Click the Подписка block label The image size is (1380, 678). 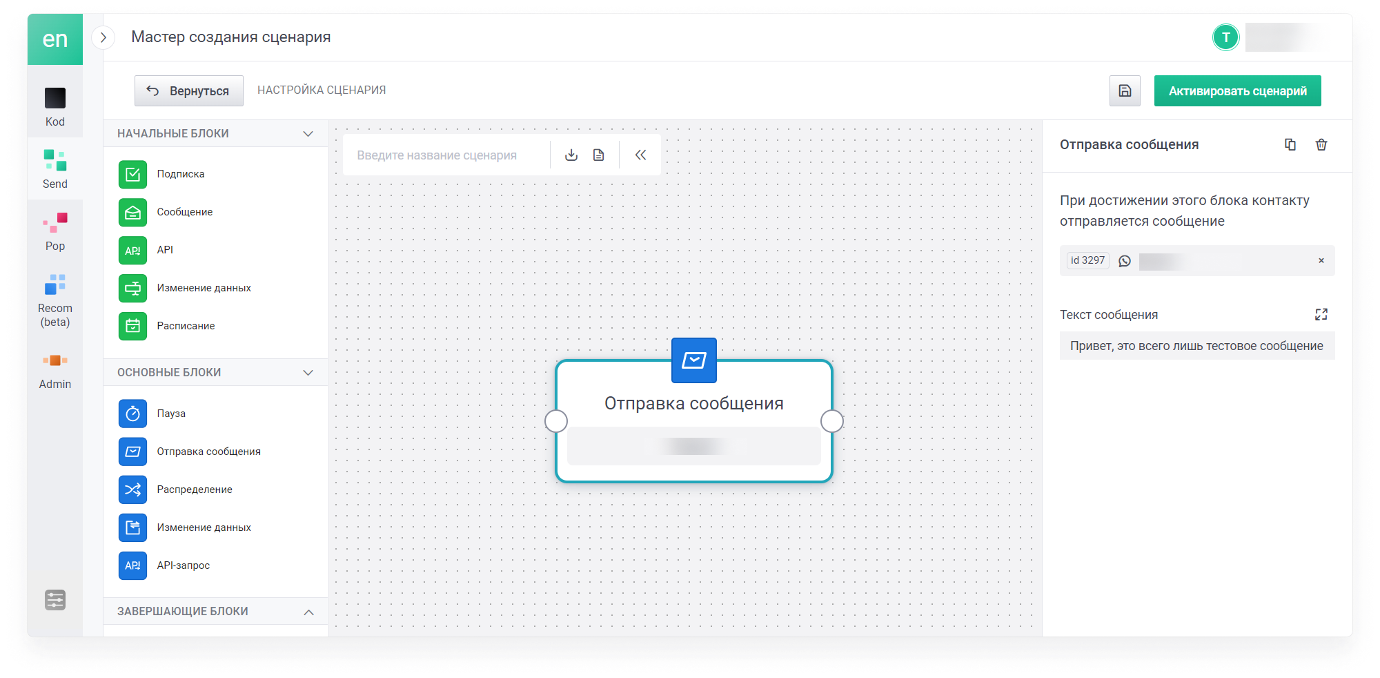coord(181,174)
